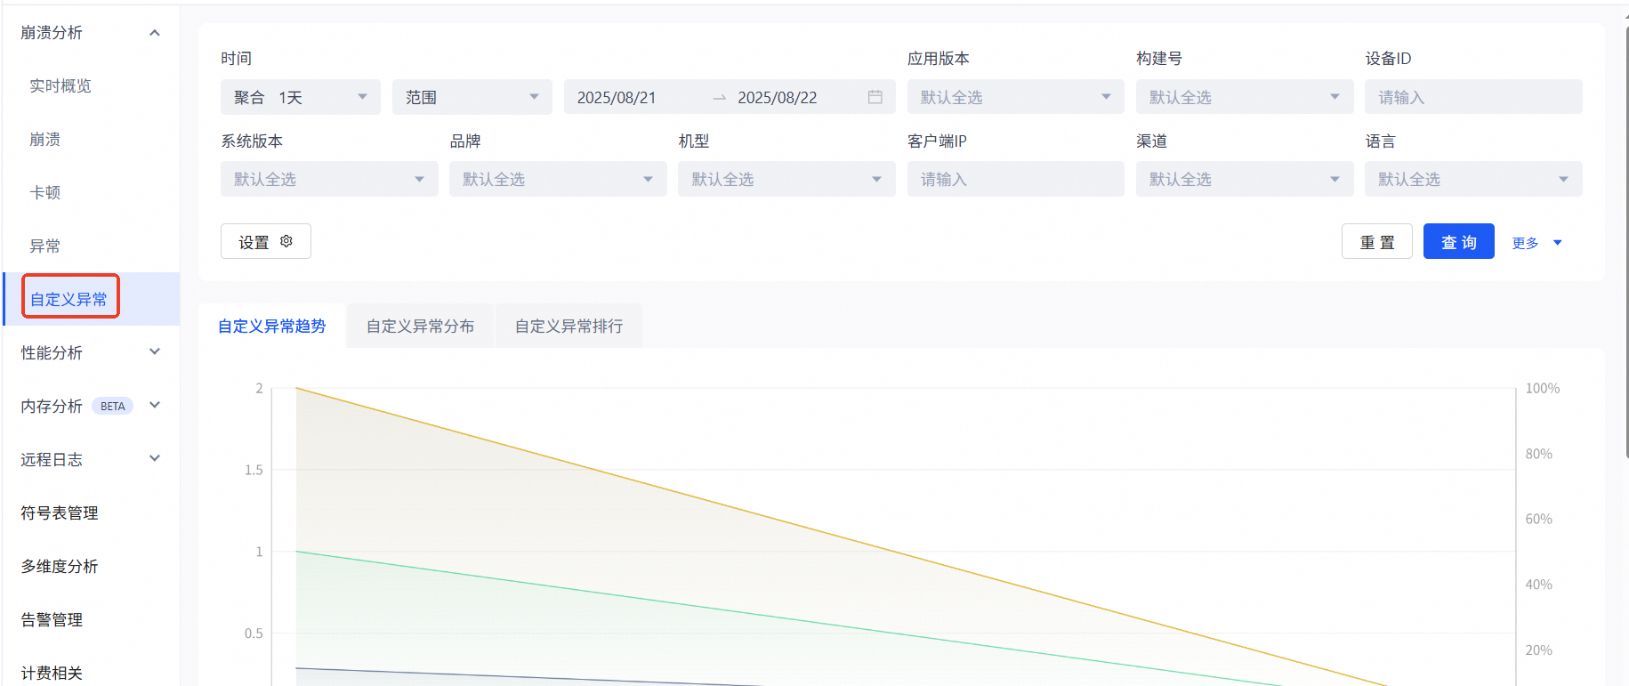The width and height of the screenshot is (1629, 686).
Task: Open the 系统版本 dropdown
Action: [x=329, y=179]
